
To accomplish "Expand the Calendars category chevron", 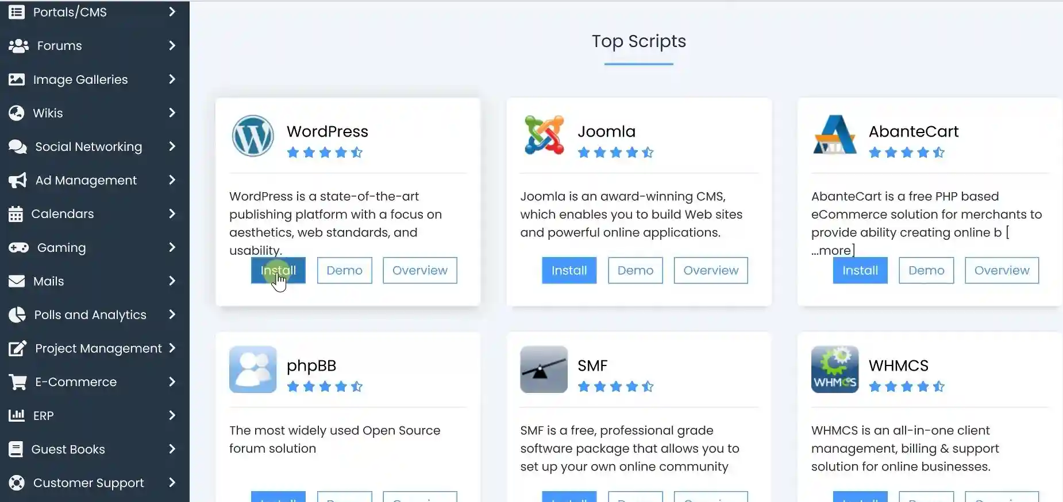I will tap(172, 213).
